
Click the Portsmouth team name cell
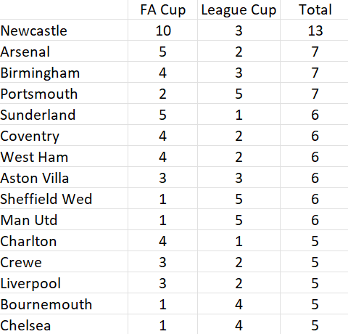click(x=64, y=93)
